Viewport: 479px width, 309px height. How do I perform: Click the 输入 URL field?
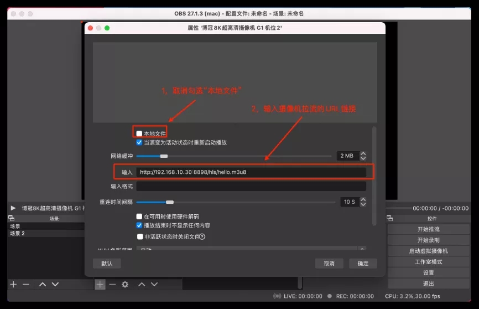[x=251, y=172]
